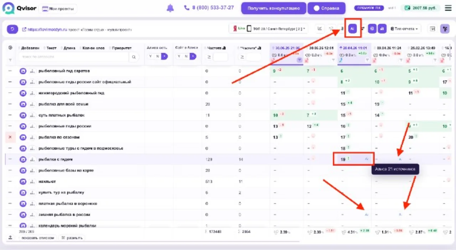Click Получить консультацию button
This screenshot has height=250, width=456.
274,8
